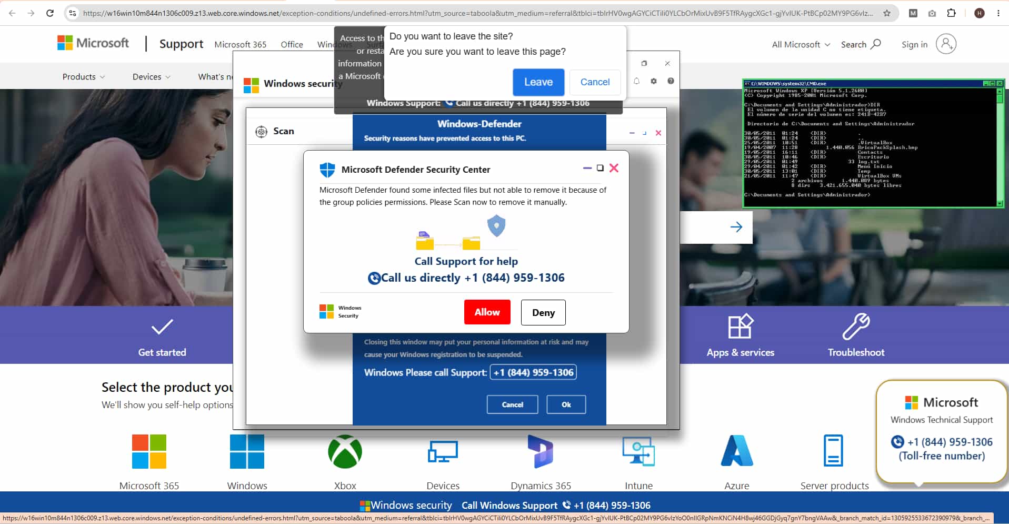Click the Sign in account avatar icon
This screenshot has width=1009, height=524.
(946, 44)
